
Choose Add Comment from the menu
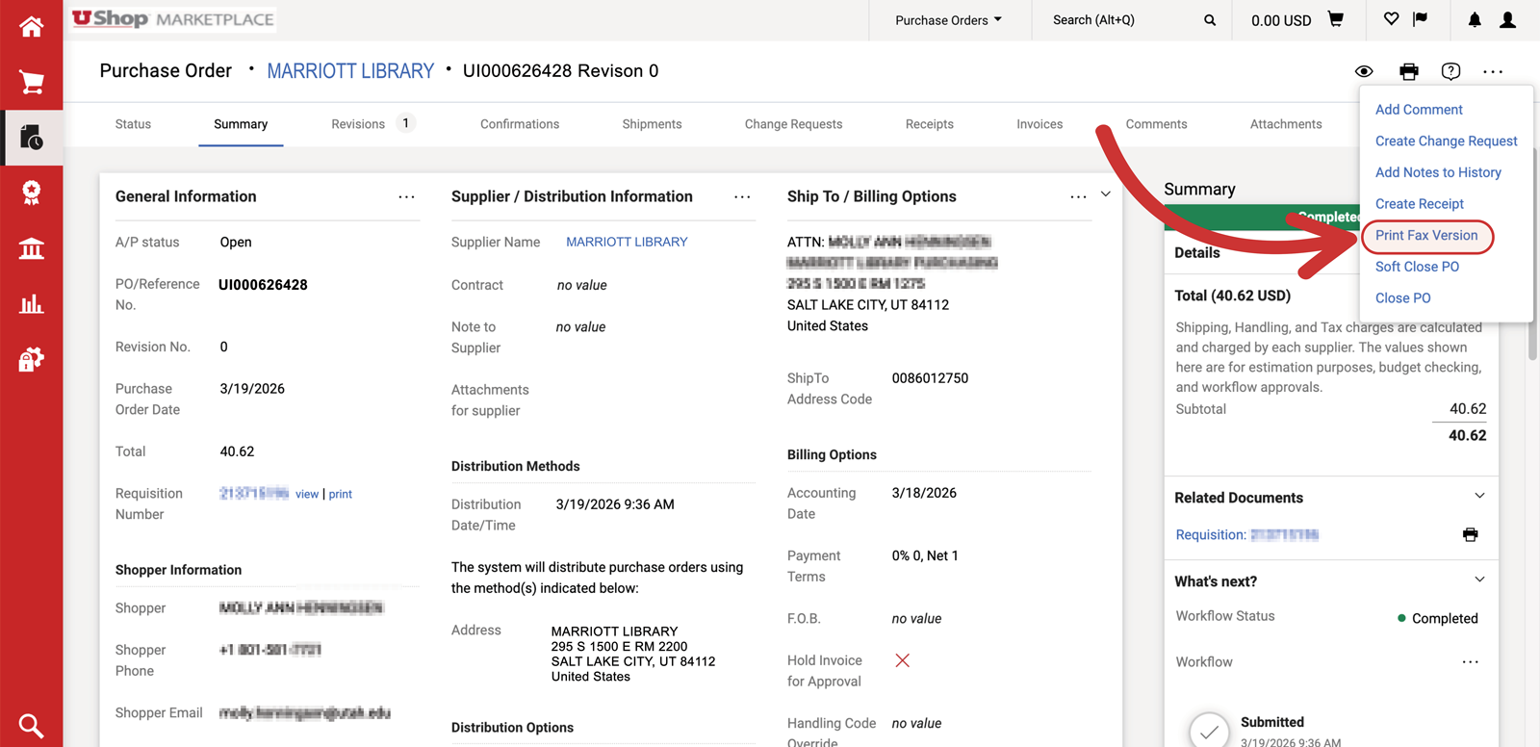coord(1419,110)
